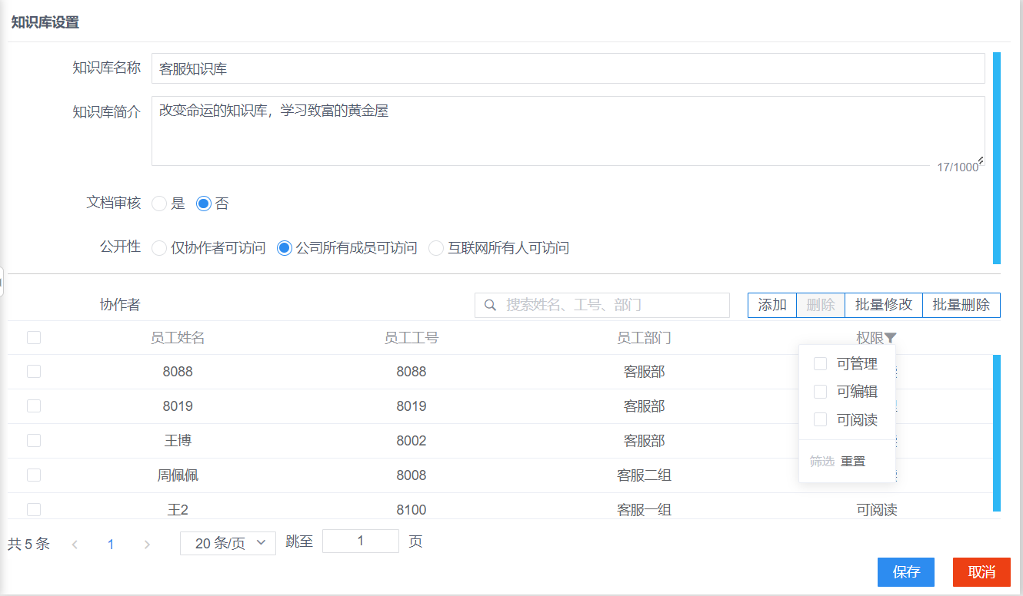Click the 批量修改 button

pos(884,305)
